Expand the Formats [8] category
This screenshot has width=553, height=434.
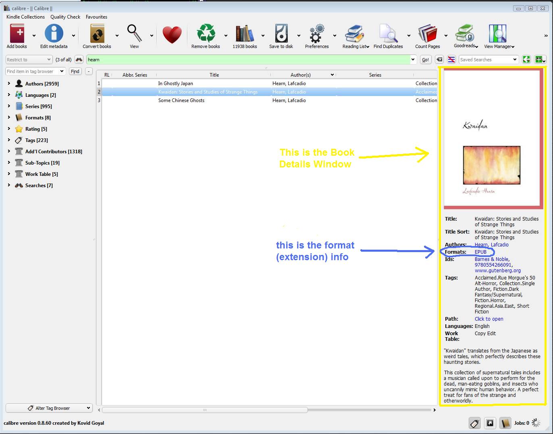9,117
